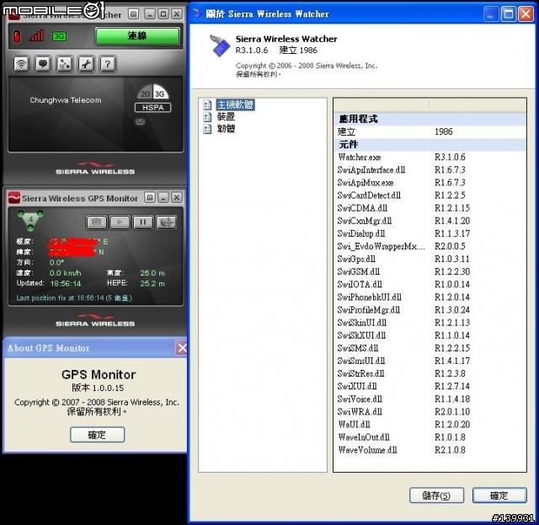Select the WaveInOut.dll row
The image size is (539, 525).
point(430,437)
